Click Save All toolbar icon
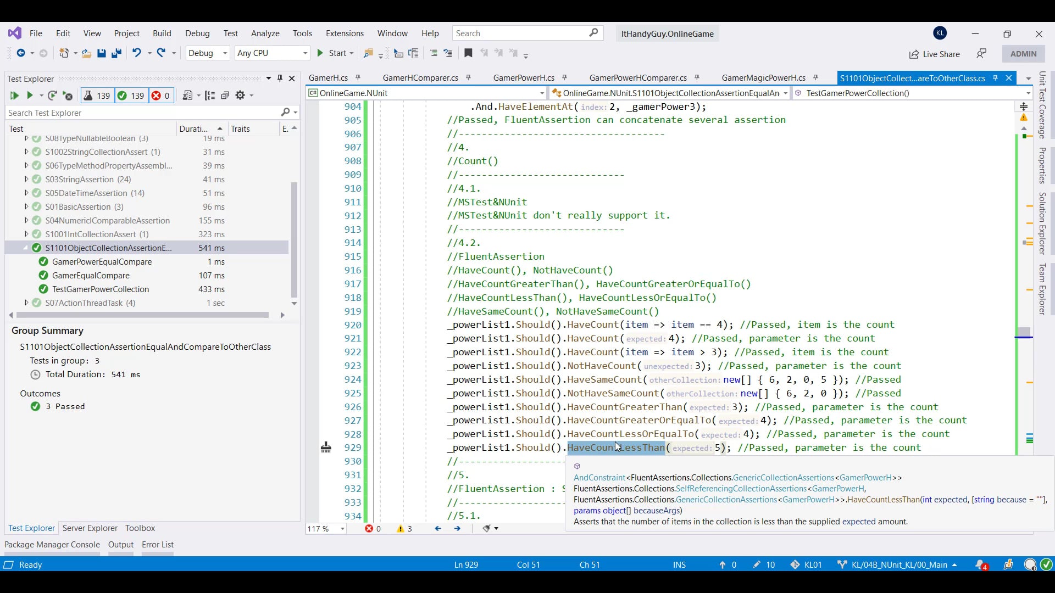Viewport: 1055px width, 593px height. coord(116,53)
